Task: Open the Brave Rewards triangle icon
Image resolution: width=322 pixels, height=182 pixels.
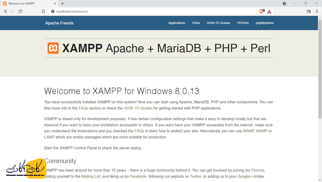Action: 269,12
